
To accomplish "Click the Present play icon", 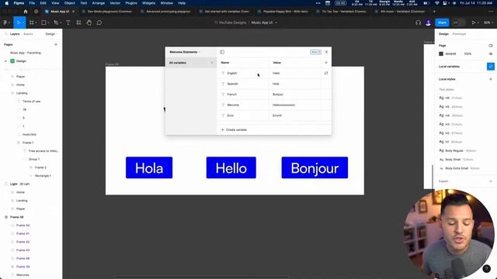I will pyautogui.click(x=474, y=22).
